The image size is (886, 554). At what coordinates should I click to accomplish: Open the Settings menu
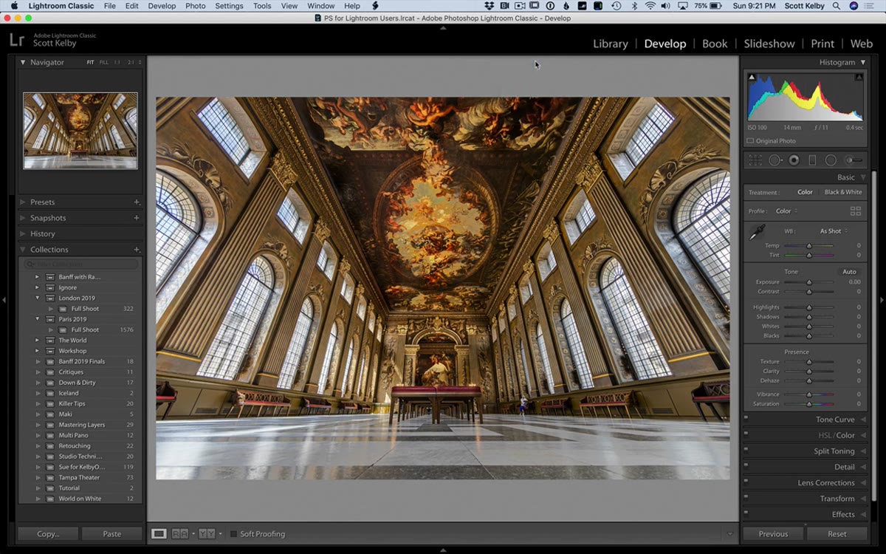[x=229, y=6]
